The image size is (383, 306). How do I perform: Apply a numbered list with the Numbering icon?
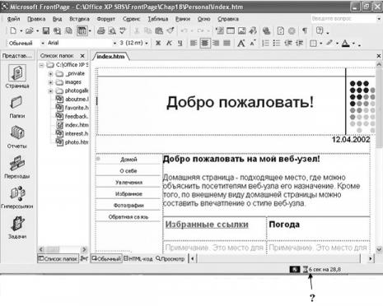coord(265,44)
